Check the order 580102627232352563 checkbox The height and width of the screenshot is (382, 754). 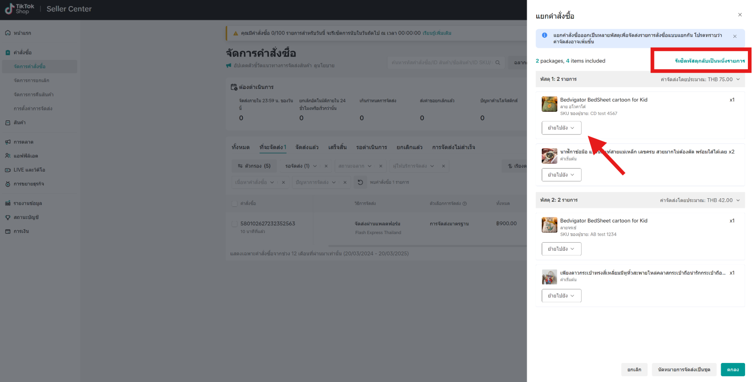pyautogui.click(x=234, y=223)
